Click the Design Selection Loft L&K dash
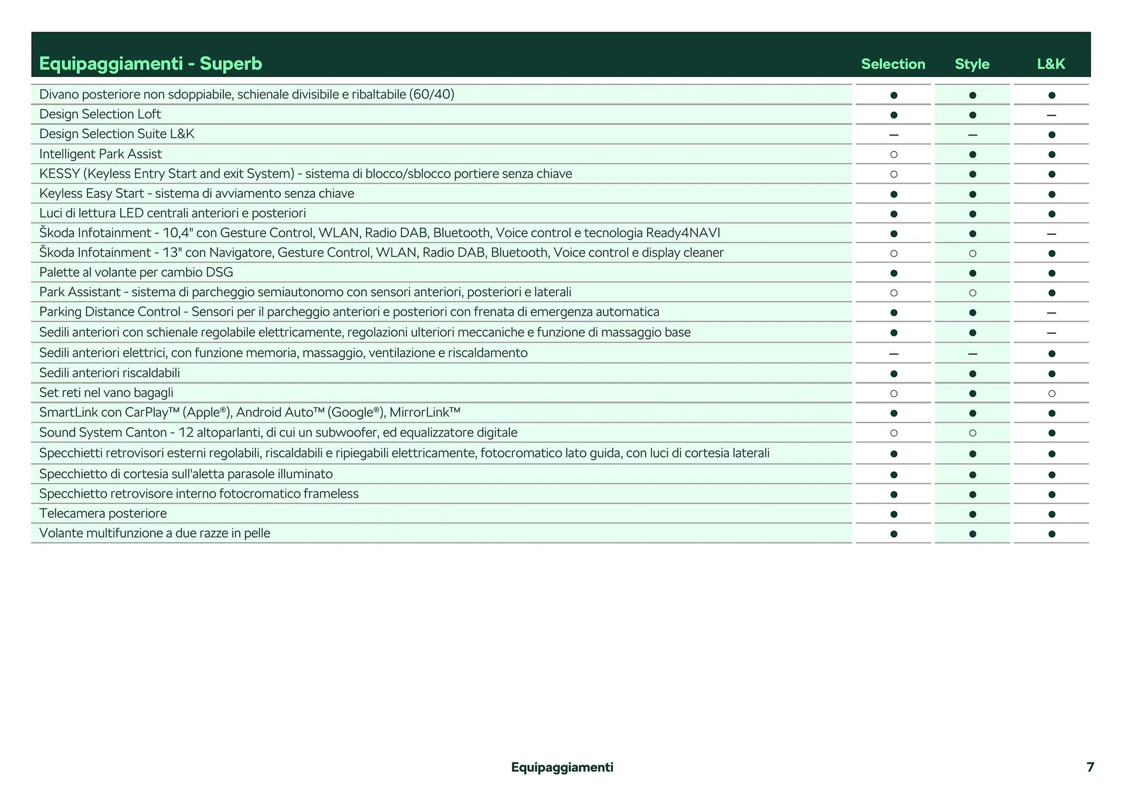The width and height of the screenshot is (1126, 797). tap(1051, 115)
